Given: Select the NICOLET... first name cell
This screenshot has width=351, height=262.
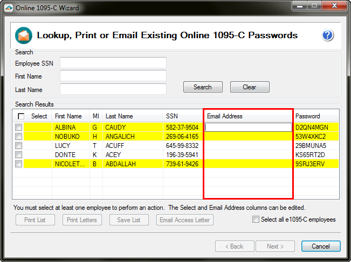Looking at the screenshot, I should 71,164.
